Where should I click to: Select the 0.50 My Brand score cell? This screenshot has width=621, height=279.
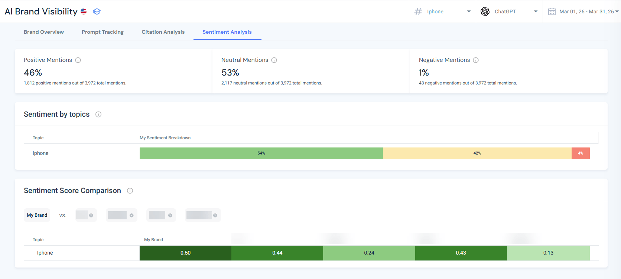pyautogui.click(x=185, y=253)
